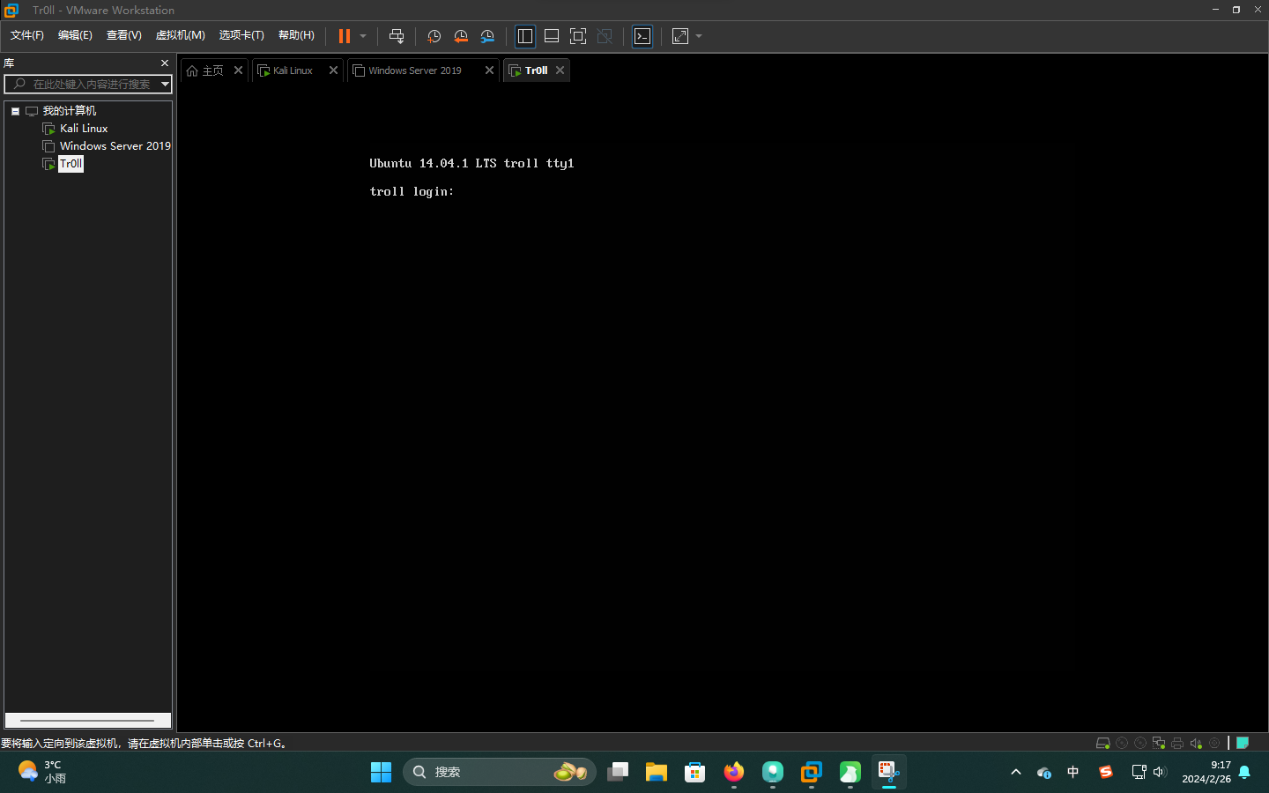The width and height of the screenshot is (1269, 793).
Task: Open the library search filter dropdown arrow
Action: (165, 84)
